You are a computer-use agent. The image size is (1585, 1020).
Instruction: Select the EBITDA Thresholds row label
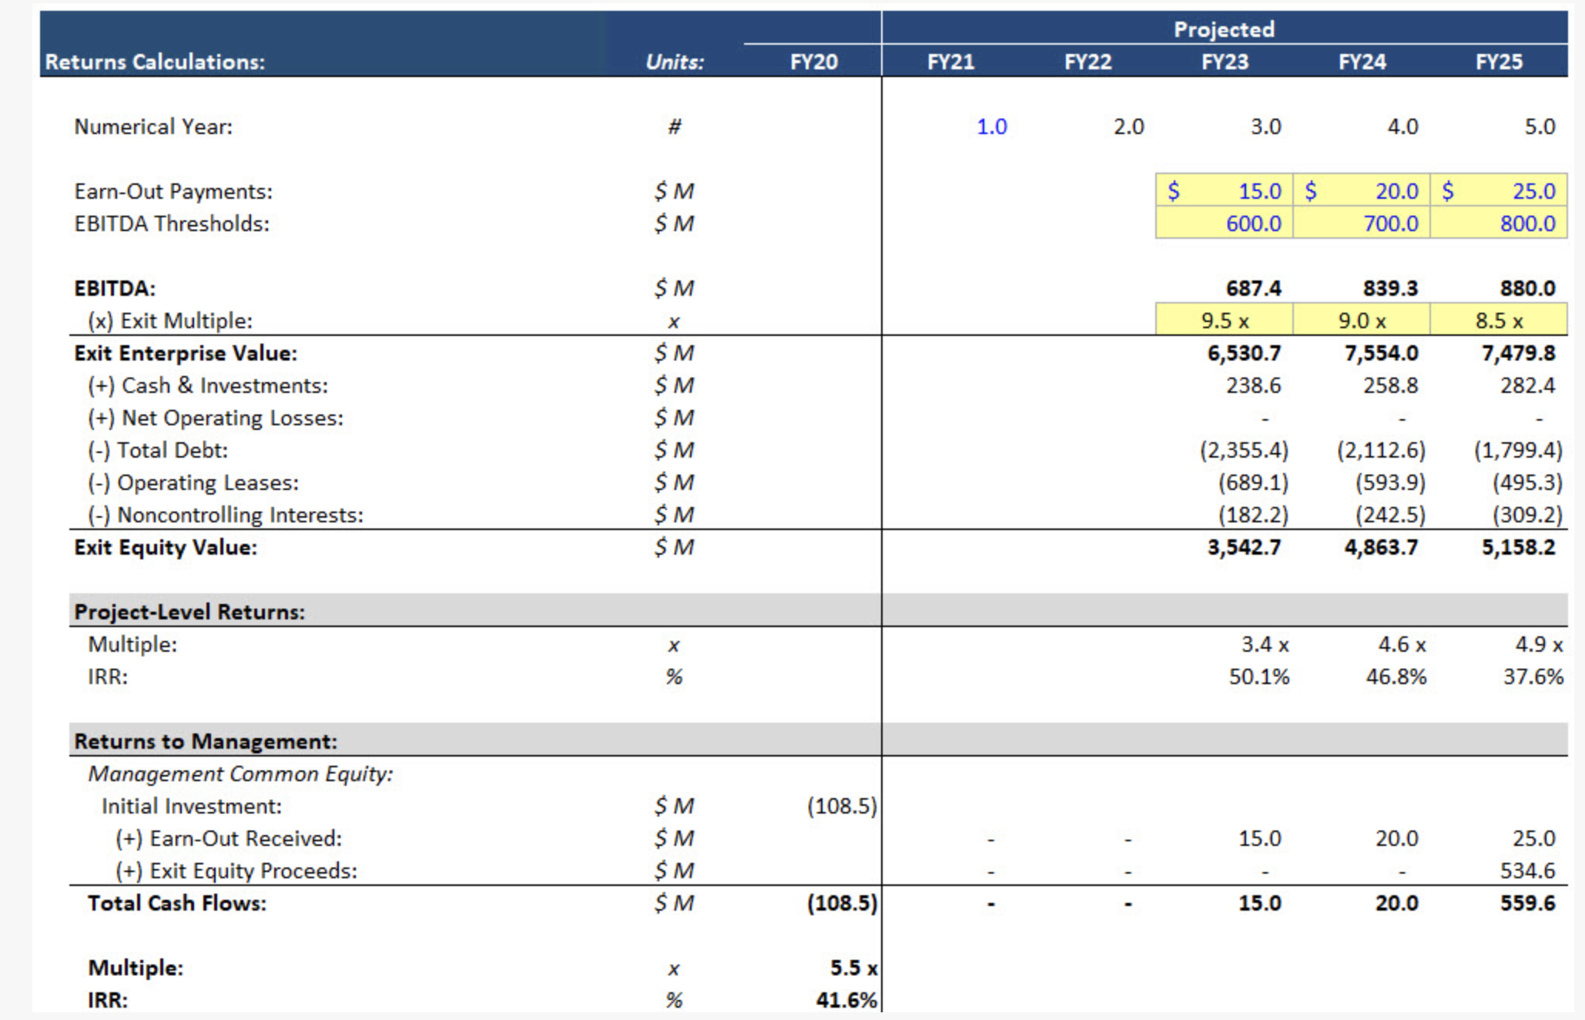(172, 223)
